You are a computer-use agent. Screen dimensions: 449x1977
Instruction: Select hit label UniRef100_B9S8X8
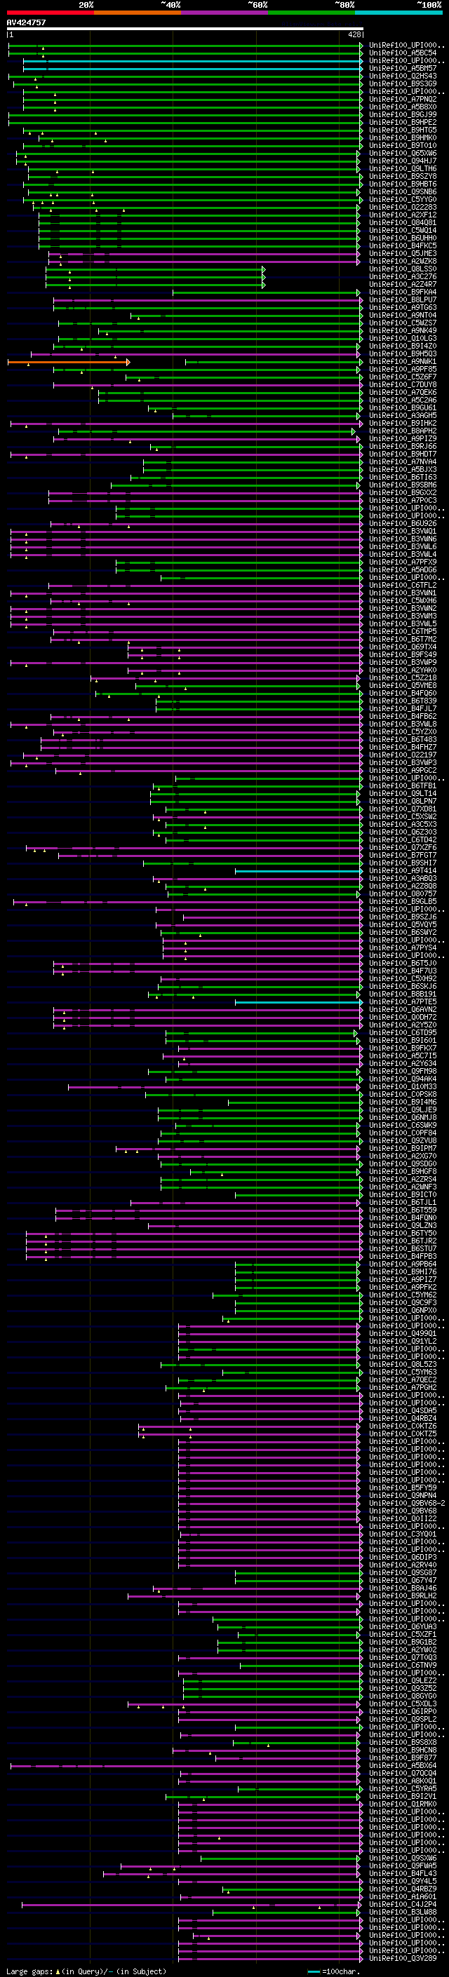point(403,1742)
